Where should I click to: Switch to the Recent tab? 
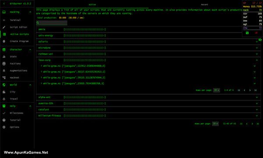tap(204, 4)
